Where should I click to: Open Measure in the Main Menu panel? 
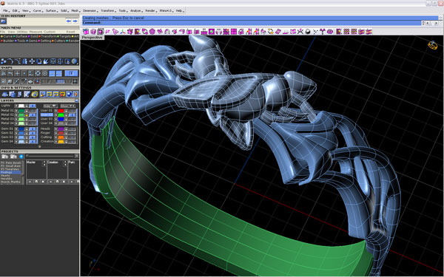point(36,32)
